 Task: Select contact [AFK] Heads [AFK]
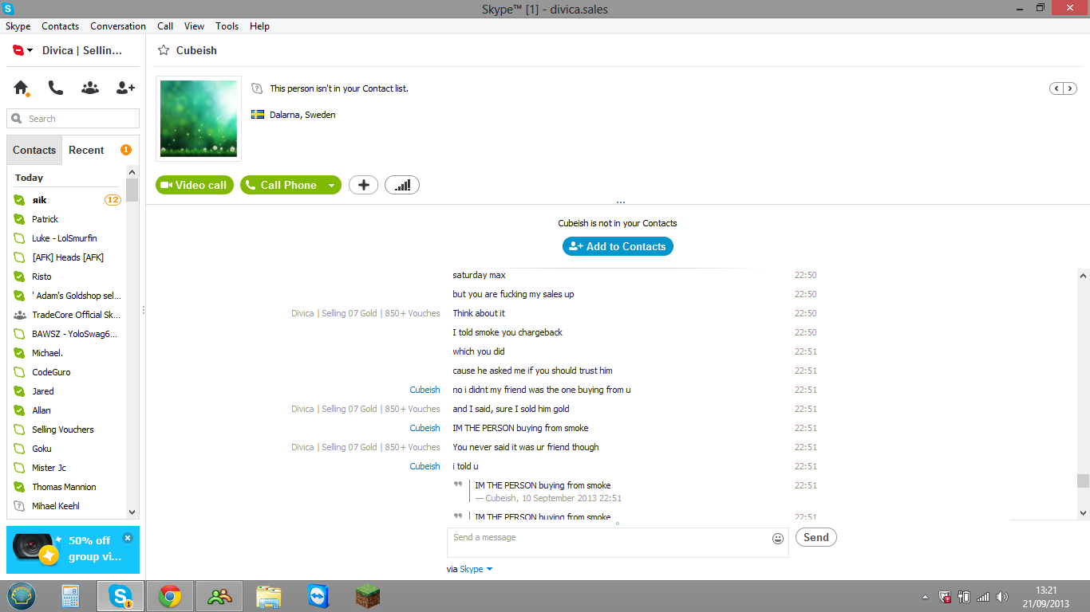click(67, 257)
